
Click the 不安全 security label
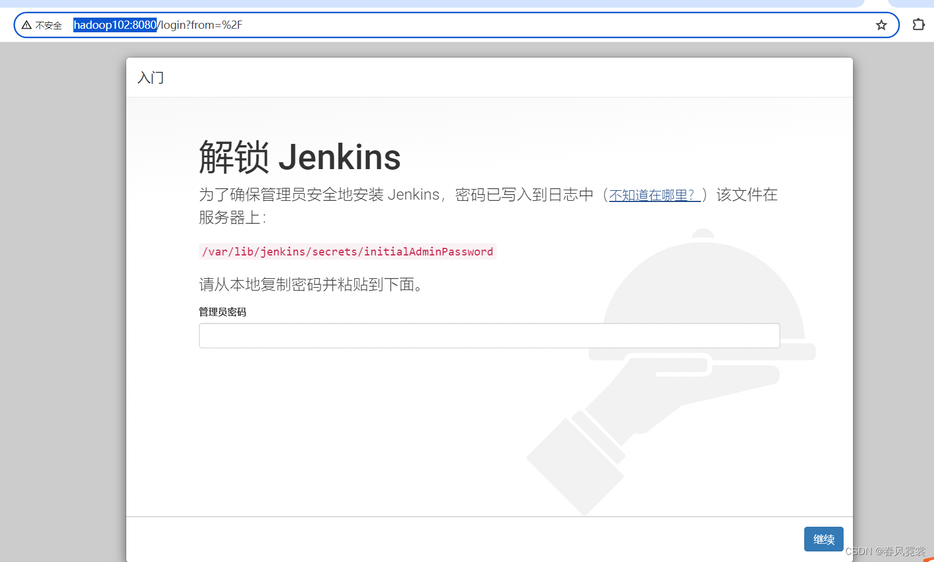pyautogui.click(x=49, y=25)
